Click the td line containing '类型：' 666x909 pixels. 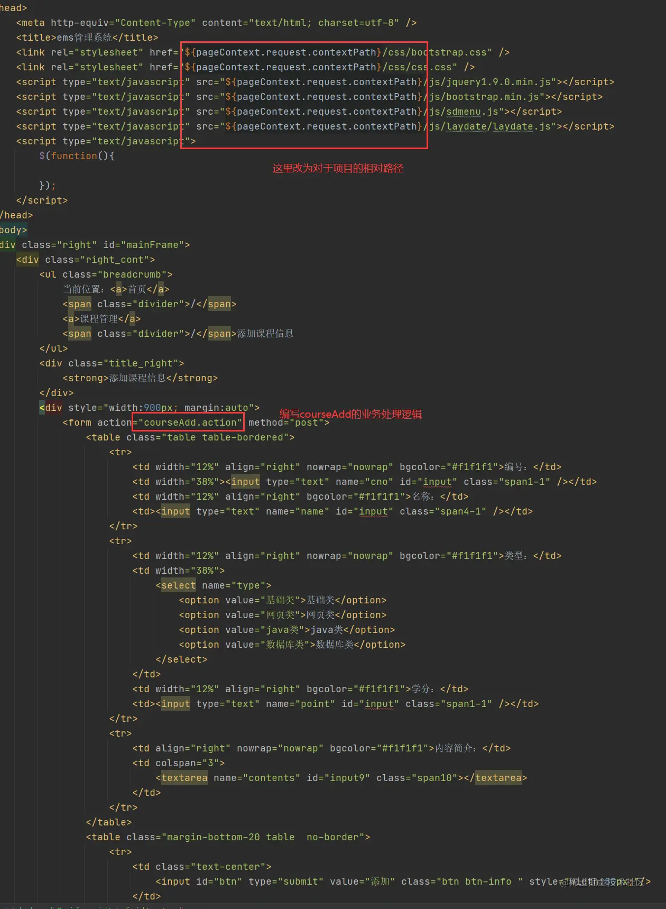click(x=347, y=556)
